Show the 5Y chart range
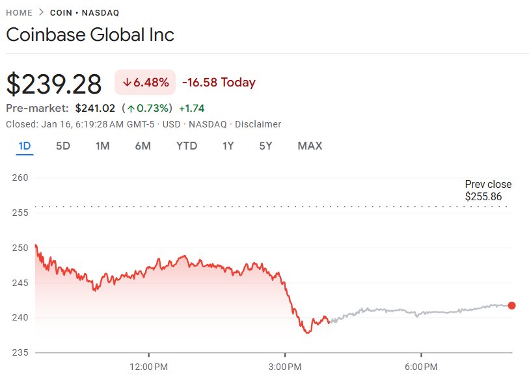Viewport: 529px width, 381px height. pyautogui.click(x=265, y=146)
